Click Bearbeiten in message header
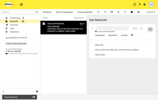Image resolution: width=158 pixels, height=100 pixels. [x=113, y=35]
